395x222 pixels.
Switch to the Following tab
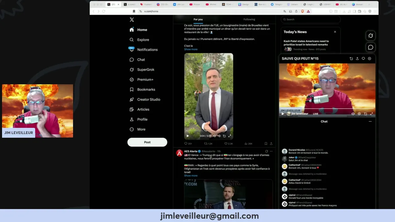coord(249,19)
